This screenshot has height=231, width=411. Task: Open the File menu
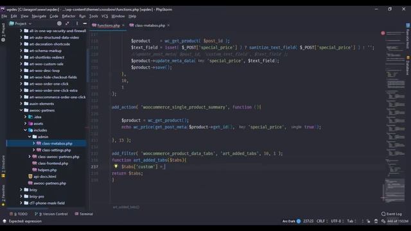click(x=4, y=16)
